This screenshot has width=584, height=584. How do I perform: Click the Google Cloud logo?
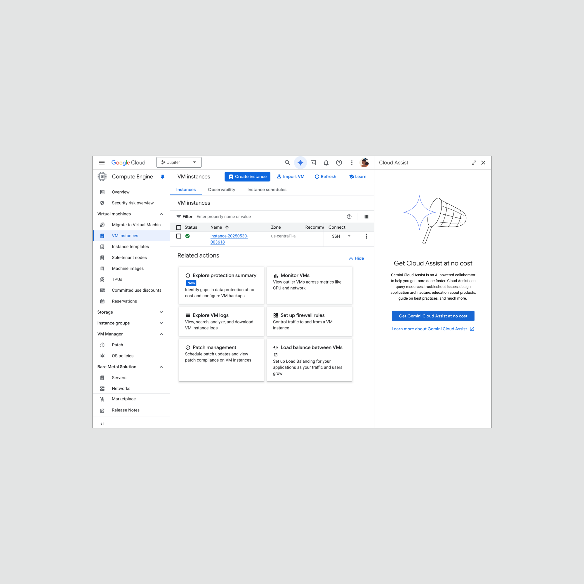[128, 163]
